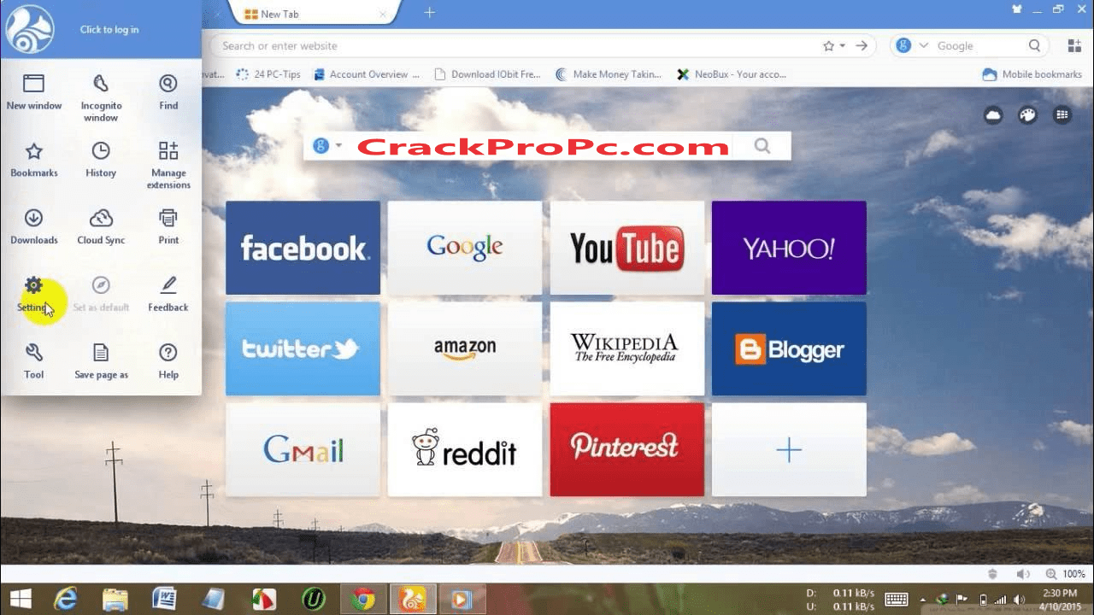Open the Windows Start button
The width and height of the screenshot is (1094, 615).
click(21, 599)
